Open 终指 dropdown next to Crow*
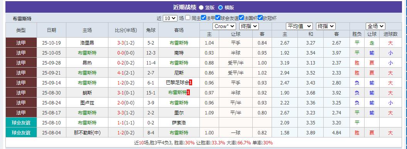Screen dimensions: 407x149 [249, 26]
